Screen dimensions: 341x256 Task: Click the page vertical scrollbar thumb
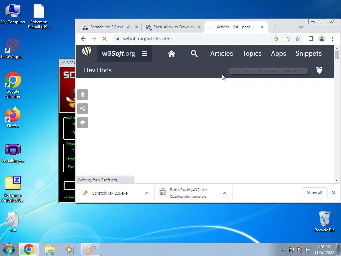coord(337,55)
